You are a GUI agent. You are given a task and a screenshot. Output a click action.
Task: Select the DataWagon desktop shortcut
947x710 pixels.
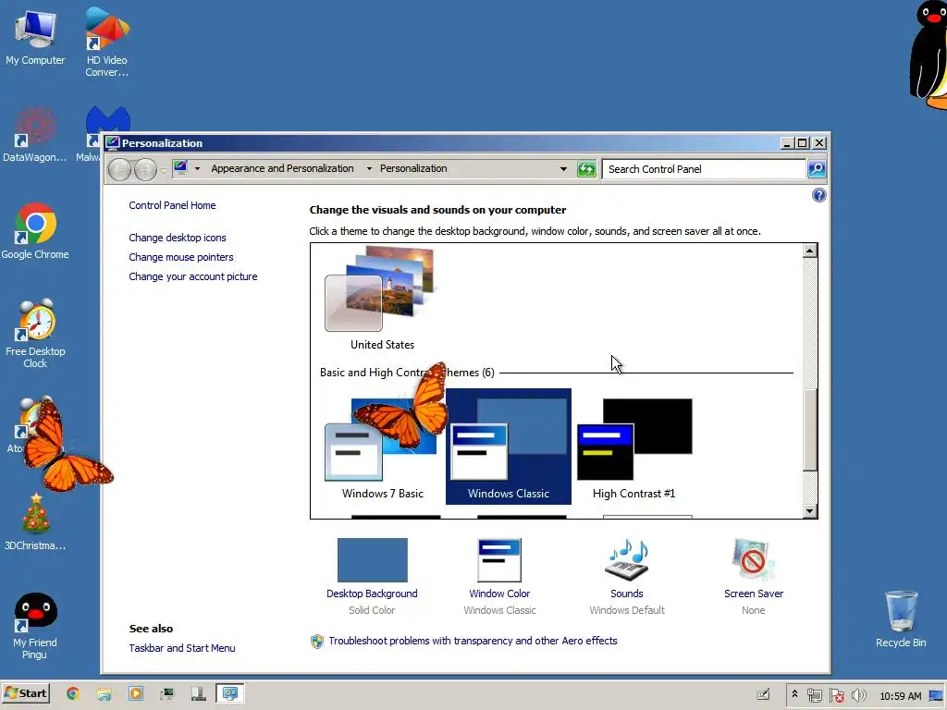pos(34,134)
